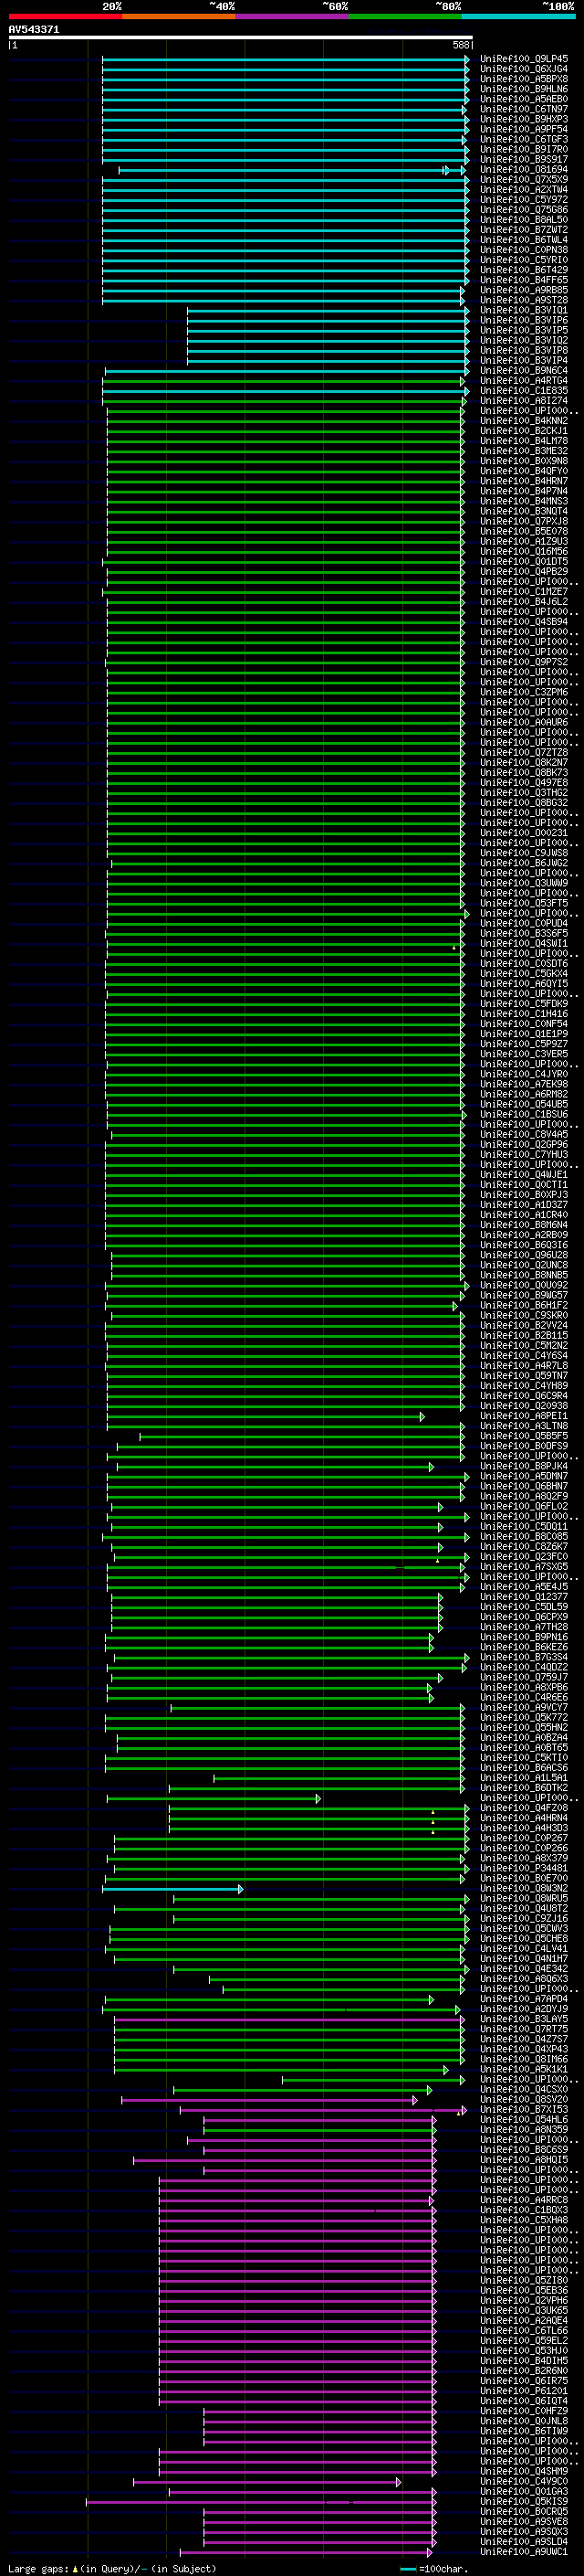The image size is (584, 2576).
Task: Select label UniRef100_Q7PXJ8
Action: 524,522
